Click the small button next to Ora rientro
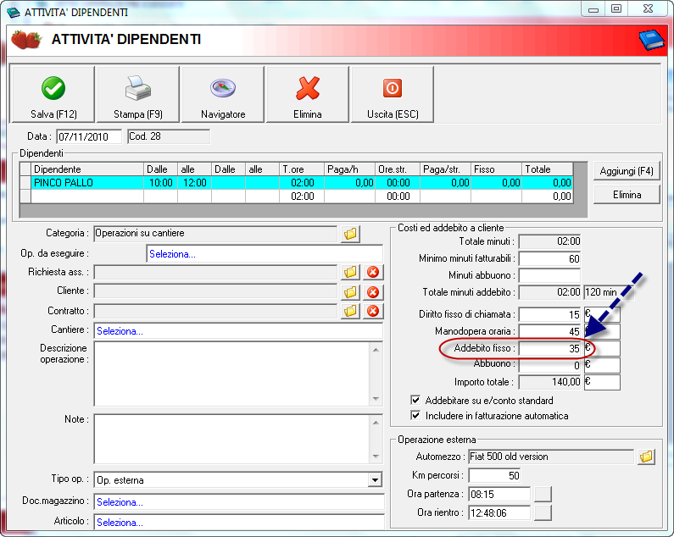 (x=543, y=512)
